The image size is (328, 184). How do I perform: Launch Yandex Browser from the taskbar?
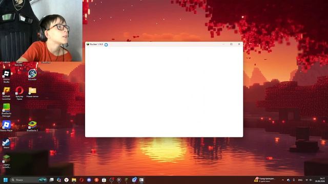point(66,180)
